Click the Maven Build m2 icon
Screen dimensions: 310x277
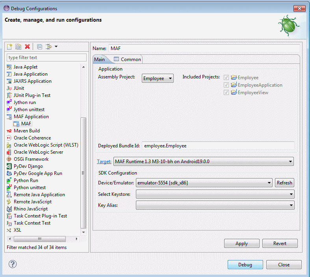click(x=9, y=131)
